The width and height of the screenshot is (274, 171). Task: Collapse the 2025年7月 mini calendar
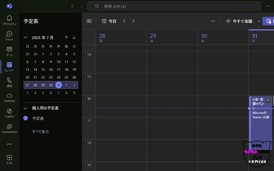coord(26,38)
